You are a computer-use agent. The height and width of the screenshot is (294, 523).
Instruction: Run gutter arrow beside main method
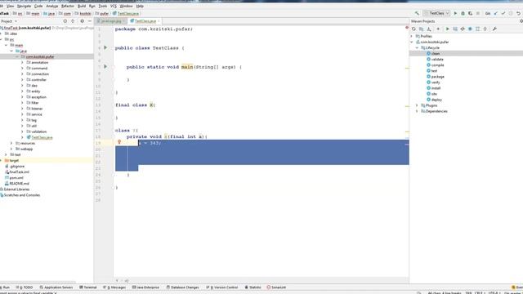(105, 67)
